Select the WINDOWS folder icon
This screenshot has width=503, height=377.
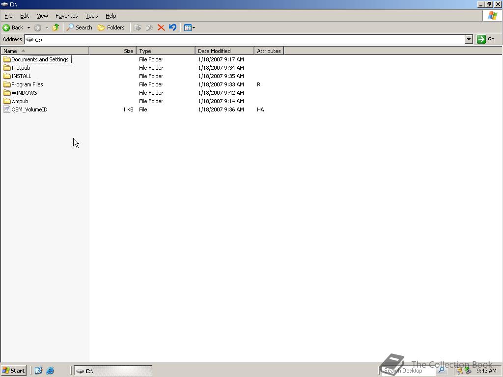[x=7, y=93]
